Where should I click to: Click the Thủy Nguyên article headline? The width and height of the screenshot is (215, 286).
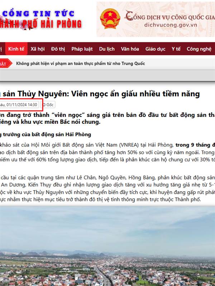pos(100,94)
